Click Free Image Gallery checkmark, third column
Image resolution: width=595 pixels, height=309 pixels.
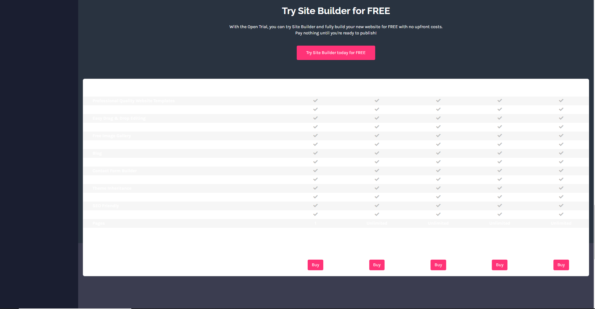[438, 136]
